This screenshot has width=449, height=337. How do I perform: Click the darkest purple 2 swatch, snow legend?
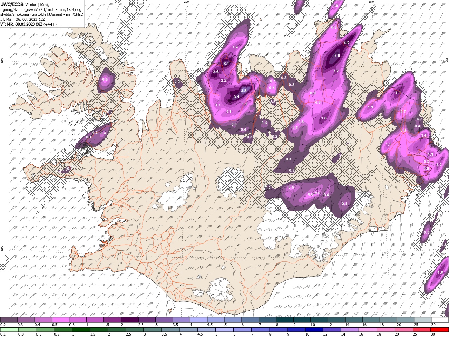point(129,320)
